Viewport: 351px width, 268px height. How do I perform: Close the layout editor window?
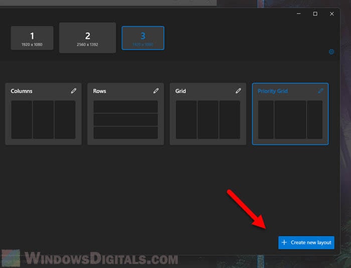click(x=332, y=14)
